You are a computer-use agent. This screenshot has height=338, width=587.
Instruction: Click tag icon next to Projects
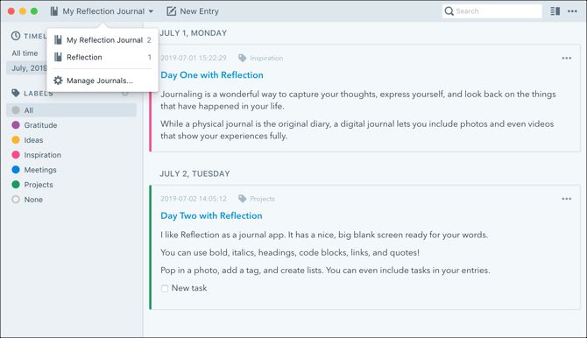point(243,199)
